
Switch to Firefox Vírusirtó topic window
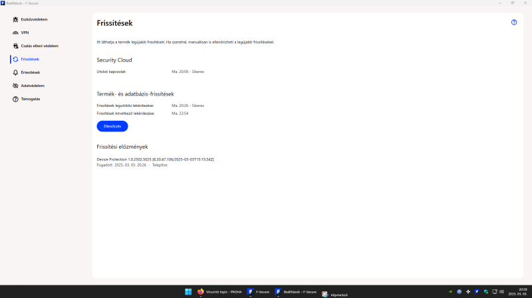[x=219, y=291]
